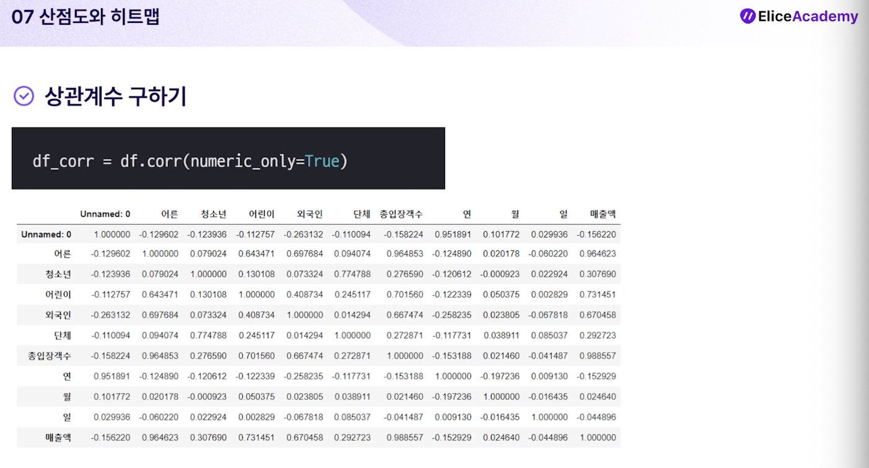Click the 외국인 column header
Screen dimensions: 869x468
[310, 214]
